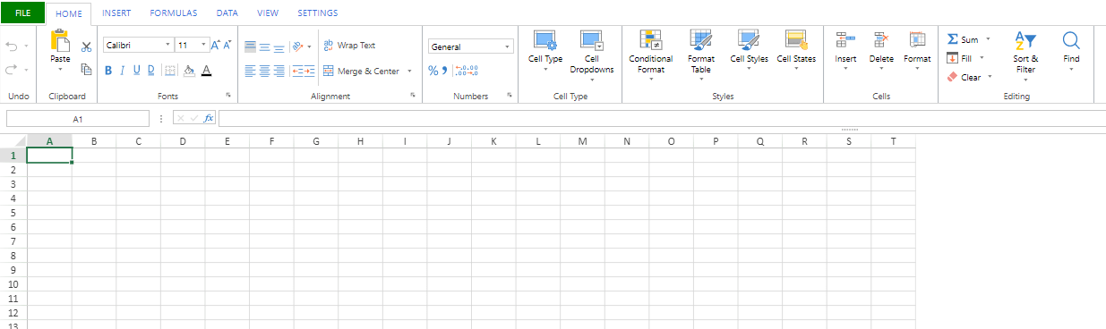Set Middle Align for cell text
Viewport: 1106px width, 329px height.
pos(265,46)
